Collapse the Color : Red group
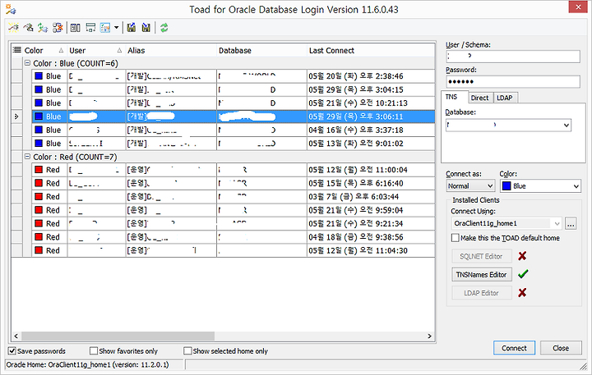Screen dimensions: 592x375 (x=27, y=157)
